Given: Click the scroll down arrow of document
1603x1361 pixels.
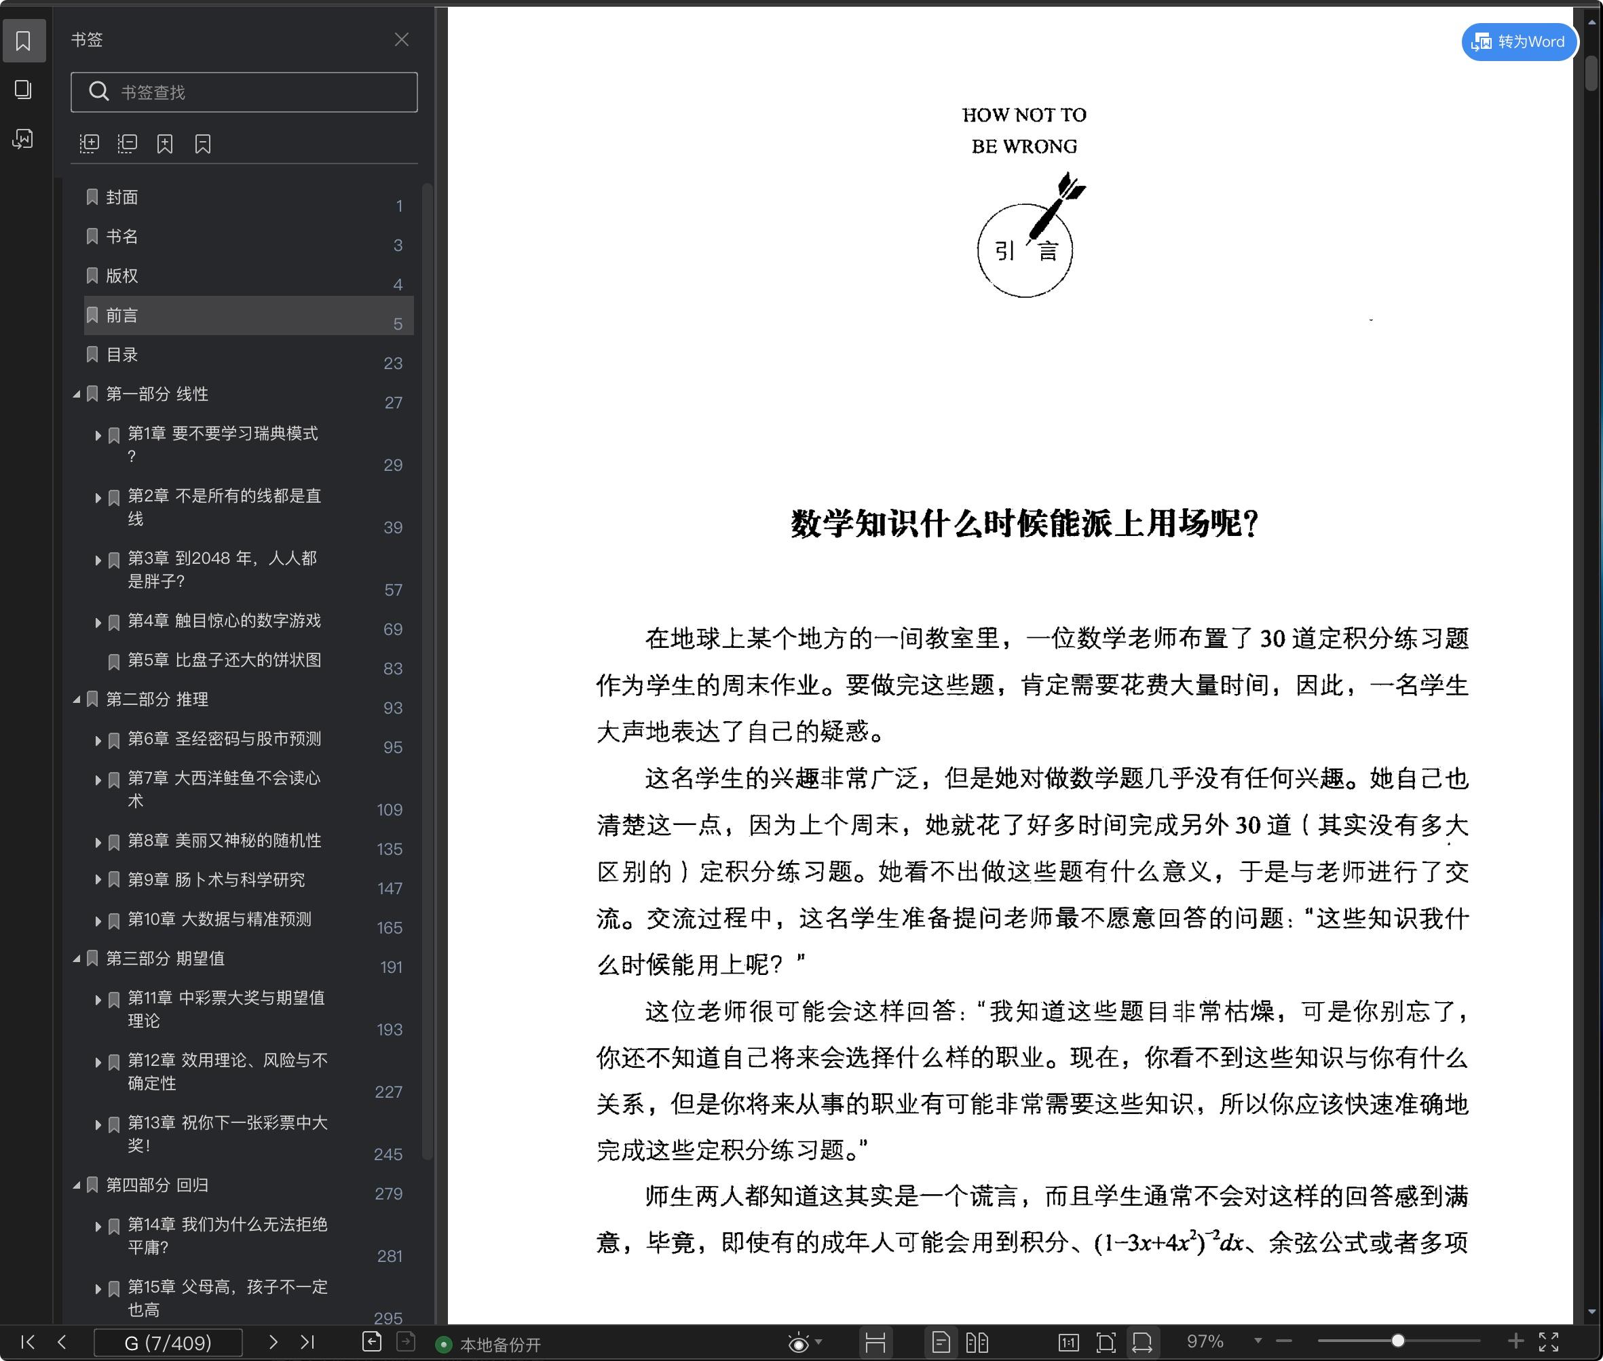Looking at the screenshot, I should coord(1591,1311).
